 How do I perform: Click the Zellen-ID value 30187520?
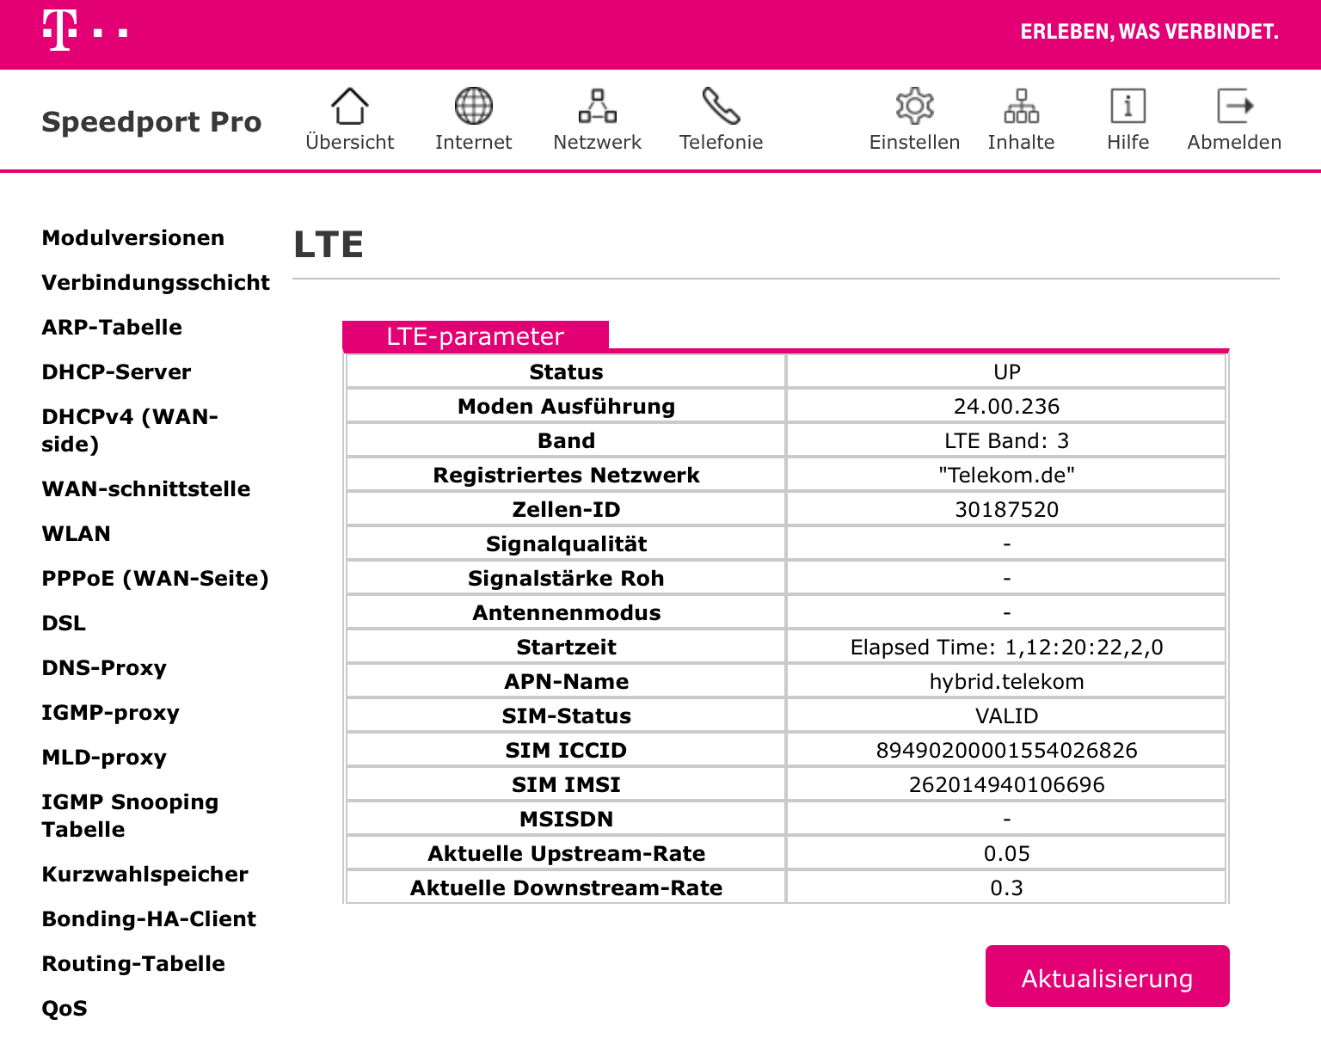pos(1006,510)
